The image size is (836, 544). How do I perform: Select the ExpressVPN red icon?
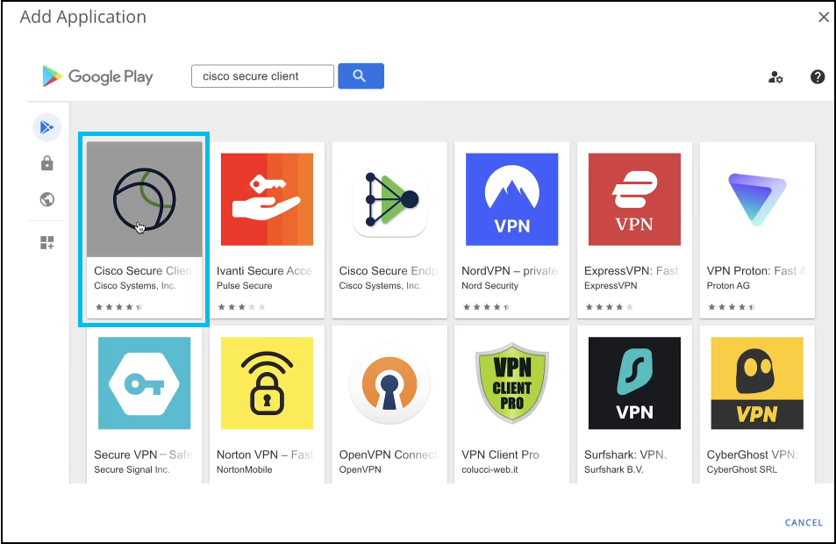tap(634, 199)
